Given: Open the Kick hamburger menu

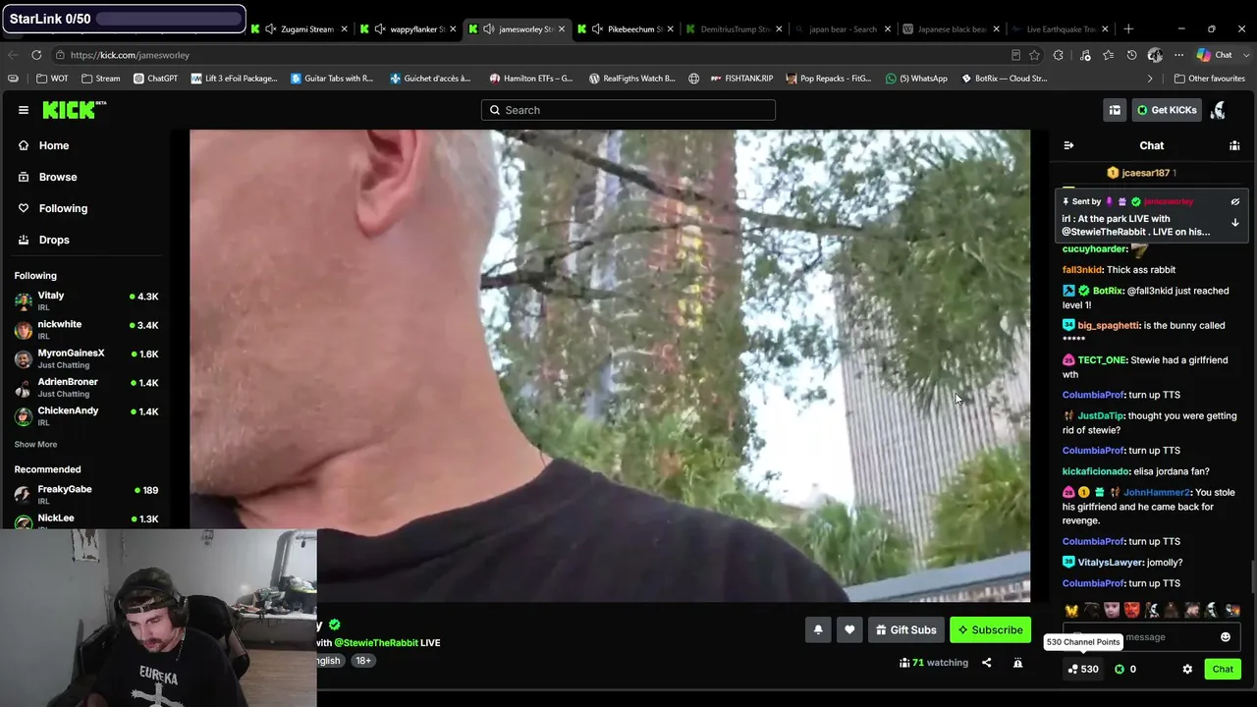Looking at the screenshot, I should [24, 110].
